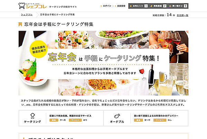The width and height of the screenshot is (207, 139).
Task: Click the cart count badge 0
Action: pyautogui.click(x=186, y=6)
